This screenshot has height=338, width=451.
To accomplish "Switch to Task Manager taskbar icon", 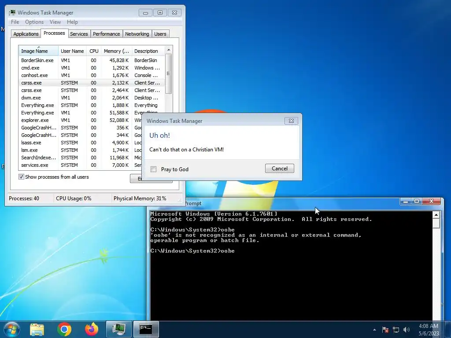I will click(x=119, y=329).
